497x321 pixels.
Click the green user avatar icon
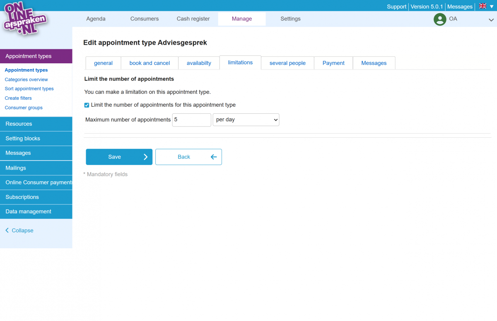439,19
